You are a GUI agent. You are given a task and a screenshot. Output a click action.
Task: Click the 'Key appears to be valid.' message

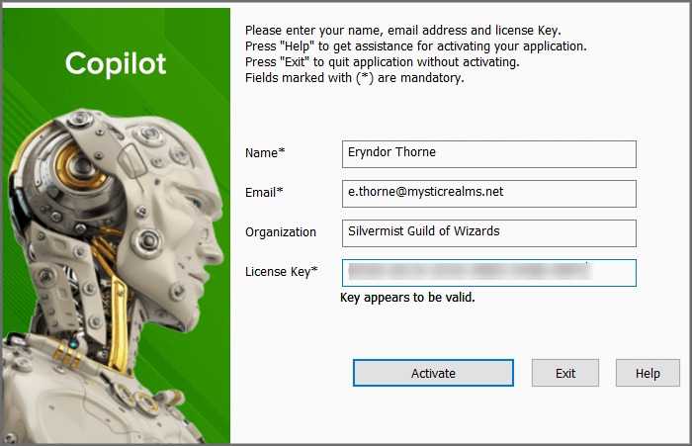(407, 297)
